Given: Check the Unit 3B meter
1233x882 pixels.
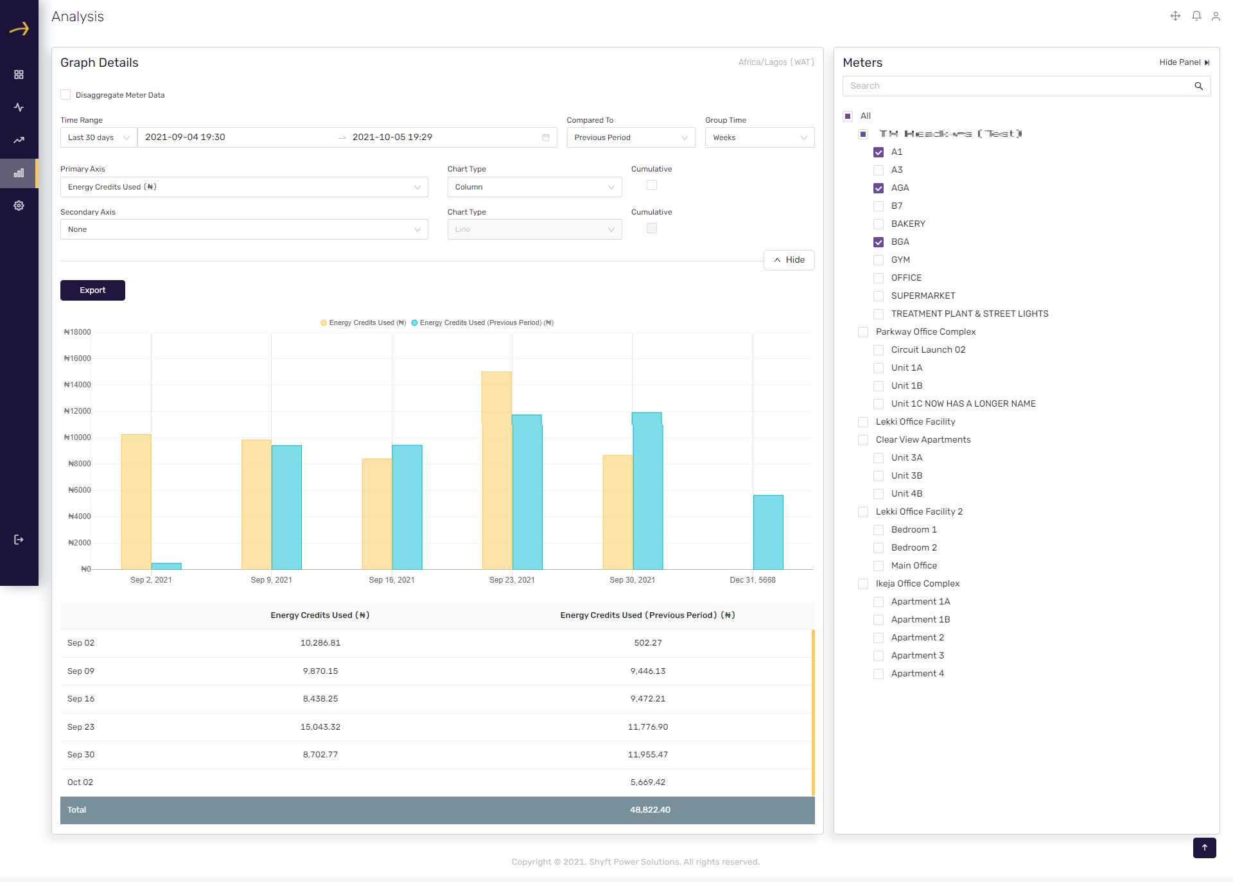Looking at the screenshot, I should pos(879,476).
